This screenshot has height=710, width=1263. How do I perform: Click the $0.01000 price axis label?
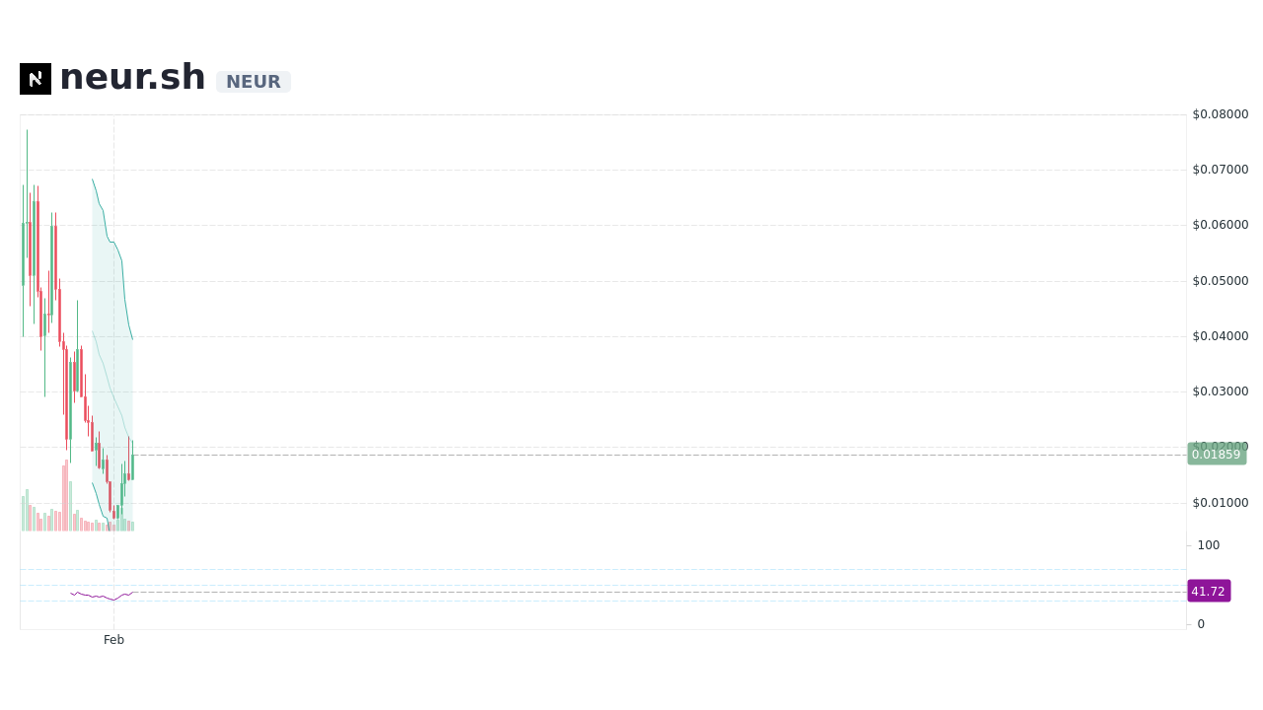(1221, 503)
